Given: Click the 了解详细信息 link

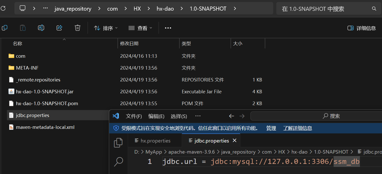Looking at the screenshot, I should point(297,128).
